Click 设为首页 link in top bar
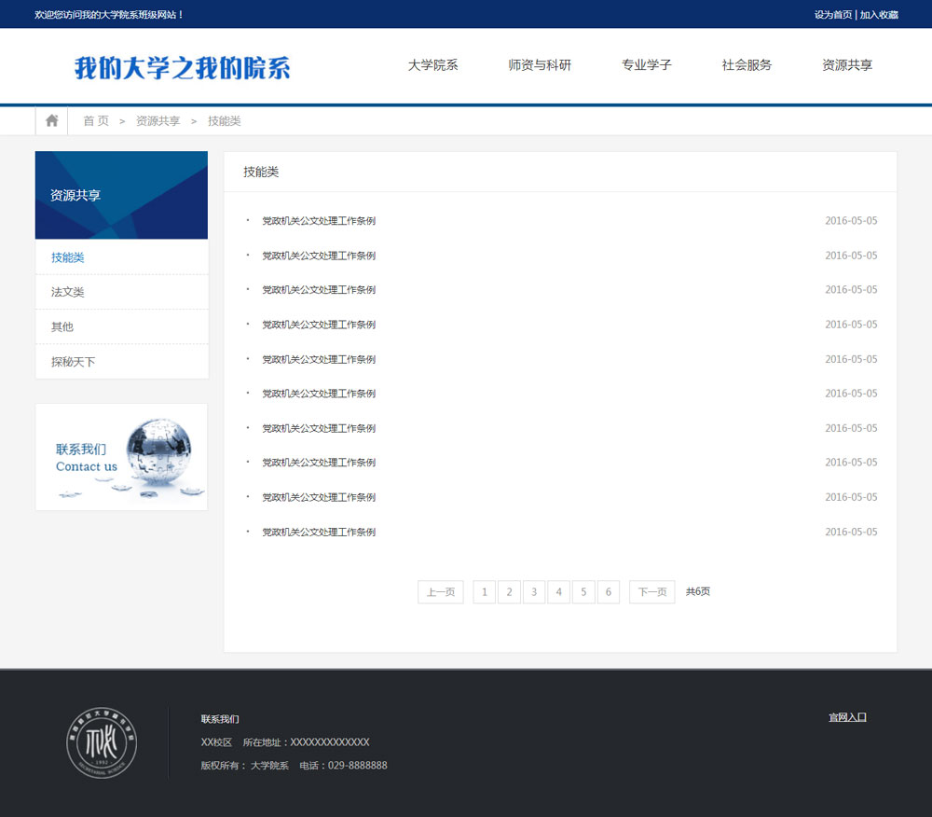This screenshot has width=932, height=817. click(832, 14)
